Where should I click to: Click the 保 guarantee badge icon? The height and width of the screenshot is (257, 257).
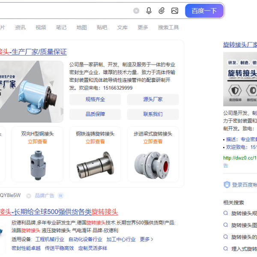(x=60, y=196)
